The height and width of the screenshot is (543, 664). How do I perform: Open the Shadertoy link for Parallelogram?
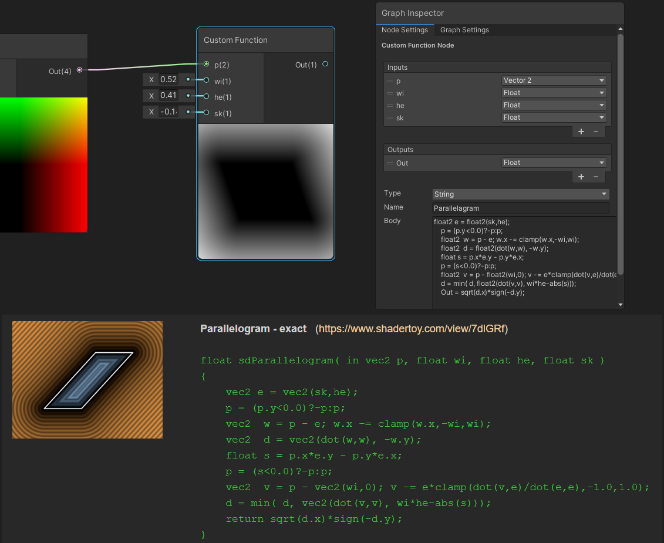[412, 329]
